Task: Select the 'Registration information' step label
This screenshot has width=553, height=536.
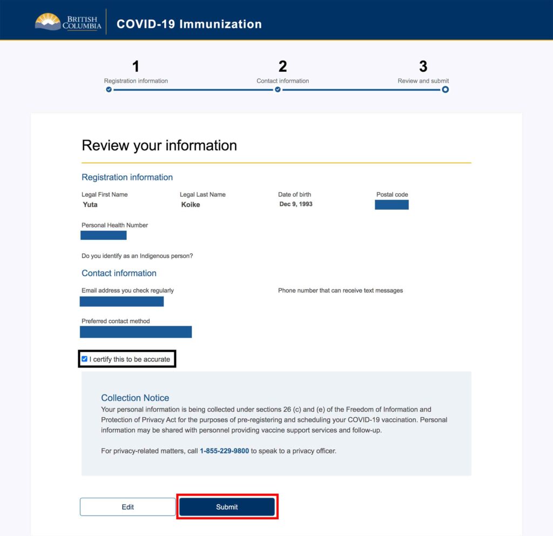Action: coord(136,81)
